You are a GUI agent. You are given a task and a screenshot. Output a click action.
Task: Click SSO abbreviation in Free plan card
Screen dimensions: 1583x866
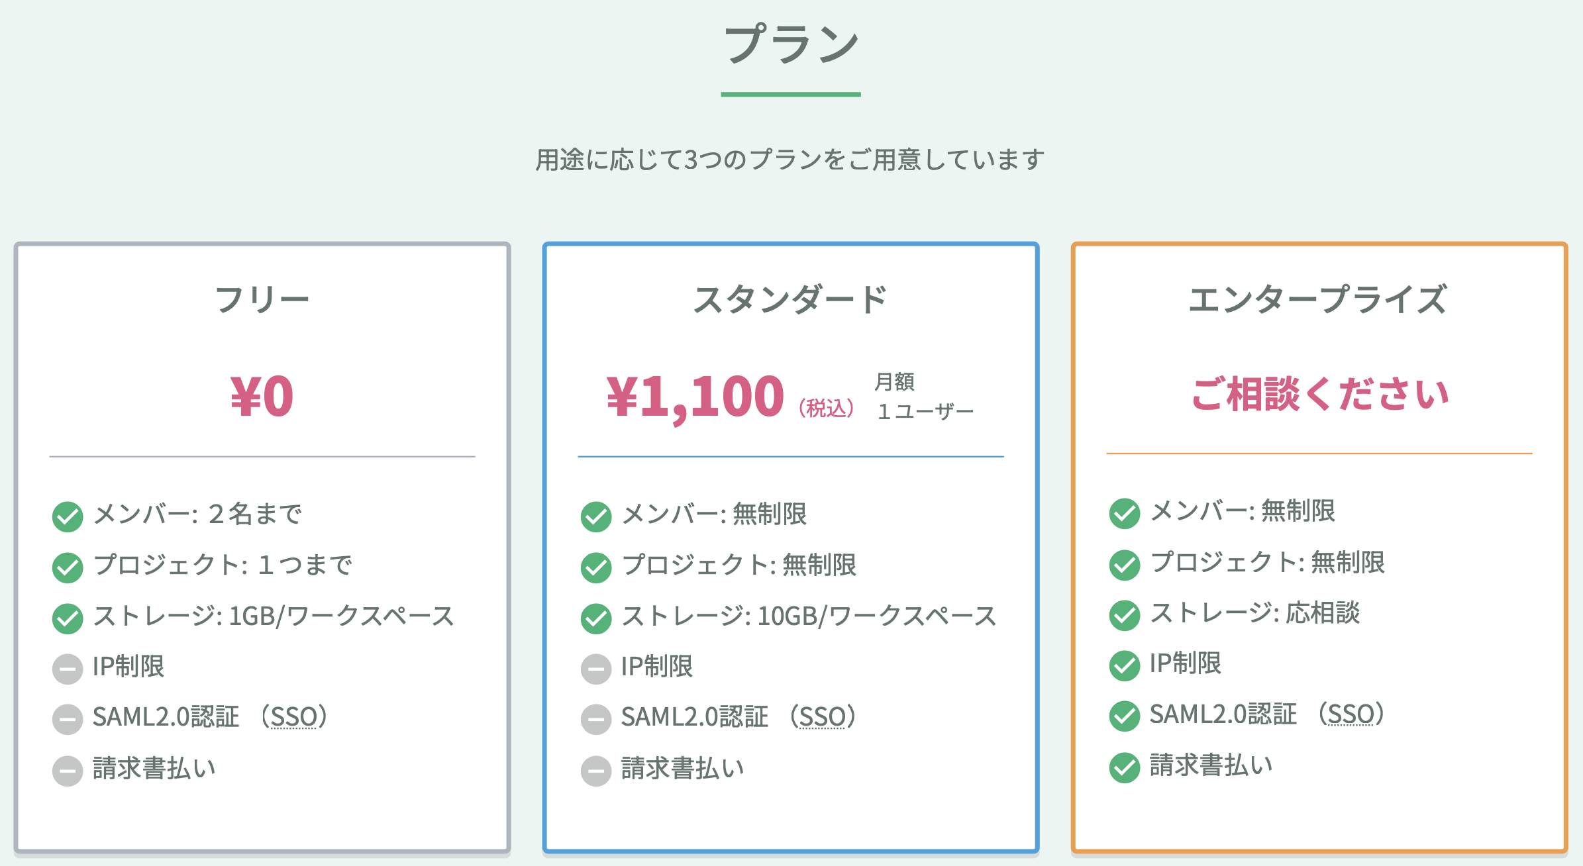294,717
